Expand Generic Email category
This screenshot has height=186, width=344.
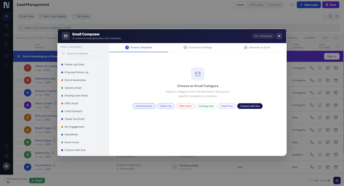click(x=83, y=88)
